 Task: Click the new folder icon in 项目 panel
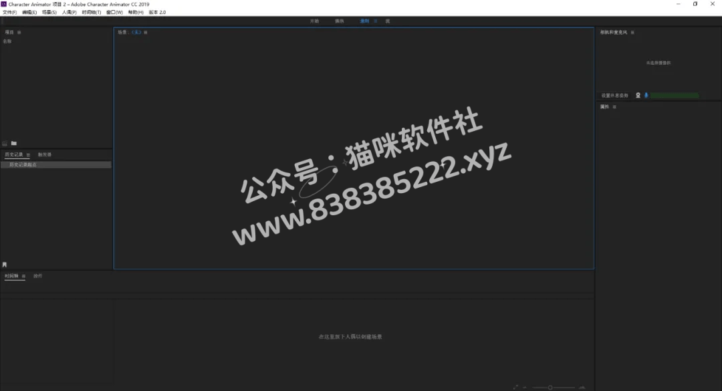pyautogui.click(x=14, y=143)
